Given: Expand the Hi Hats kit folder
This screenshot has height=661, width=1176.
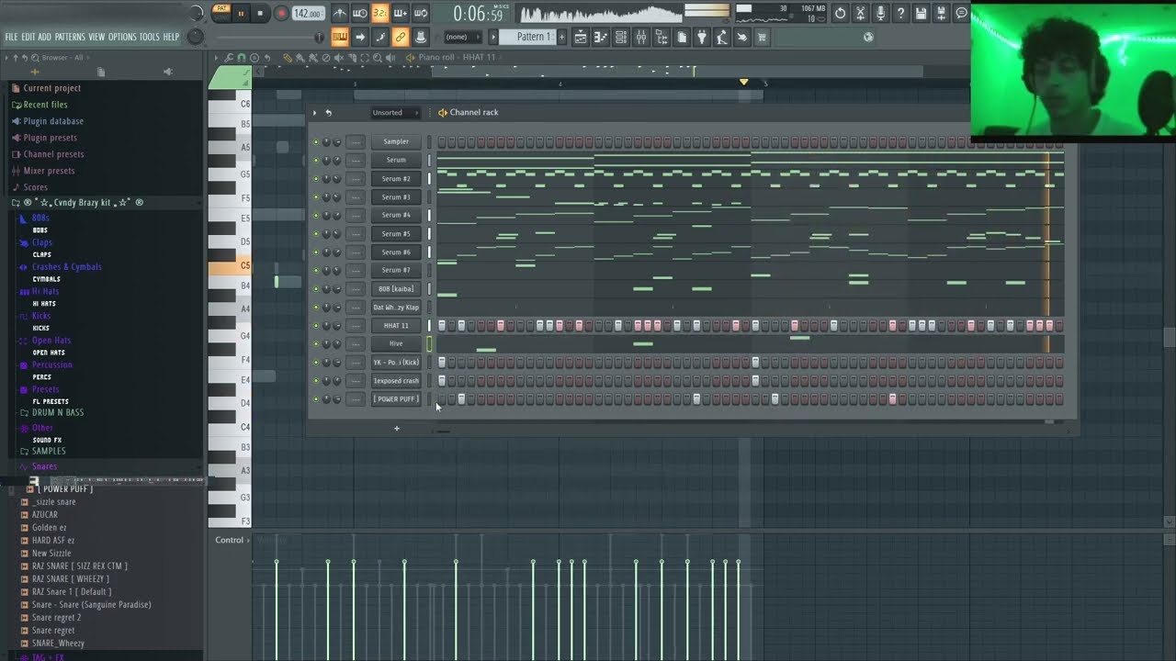Looking at the screenshot, I should click(x=45, y=291).
